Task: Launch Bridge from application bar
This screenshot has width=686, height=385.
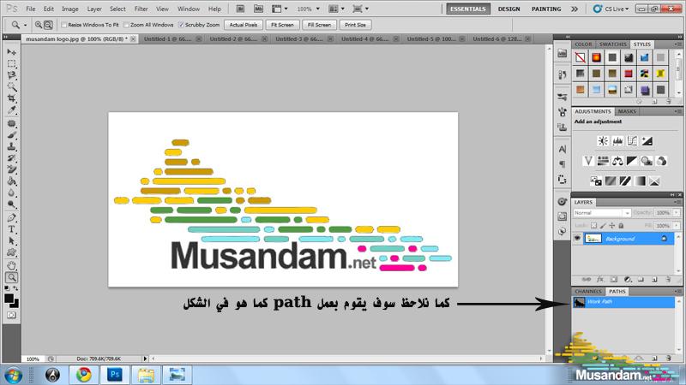Action: click(x=240, y=9)
